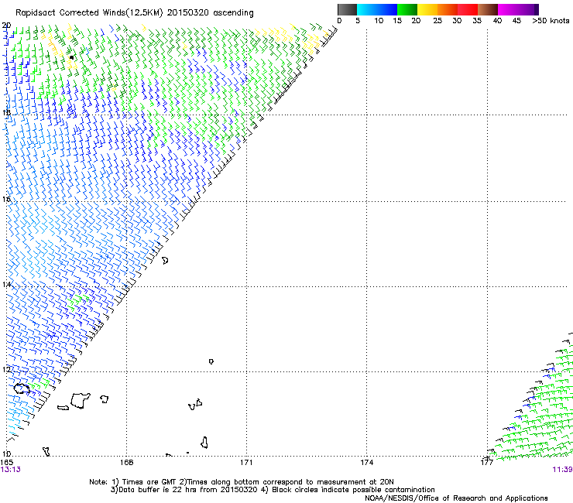Click the cyan-to-blue 5–15 knots legend segment
573x503 pixels.
coord(377,9)
